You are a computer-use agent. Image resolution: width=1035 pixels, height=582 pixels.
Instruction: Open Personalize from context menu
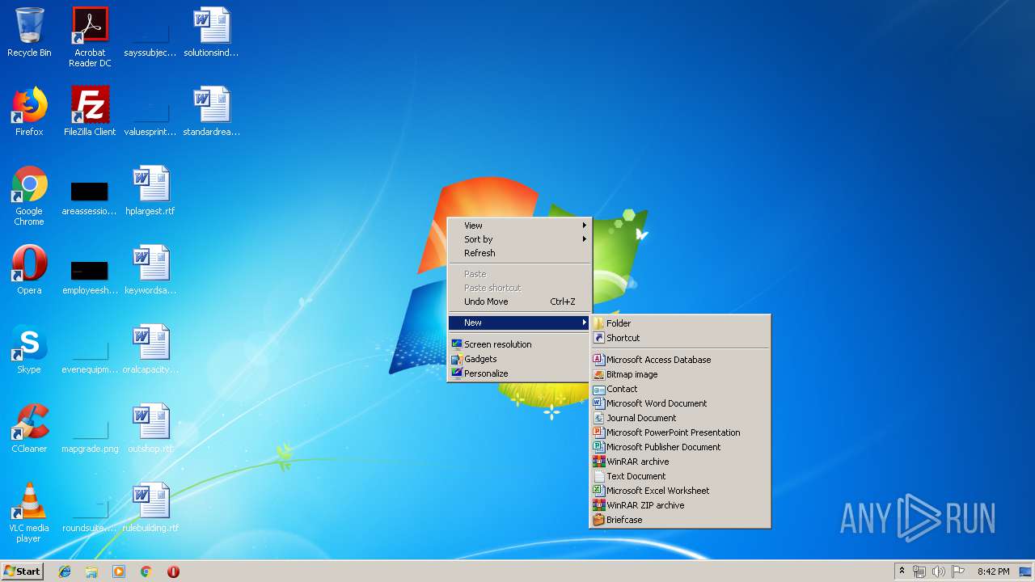pyautogui.click(x=519, y=373)
